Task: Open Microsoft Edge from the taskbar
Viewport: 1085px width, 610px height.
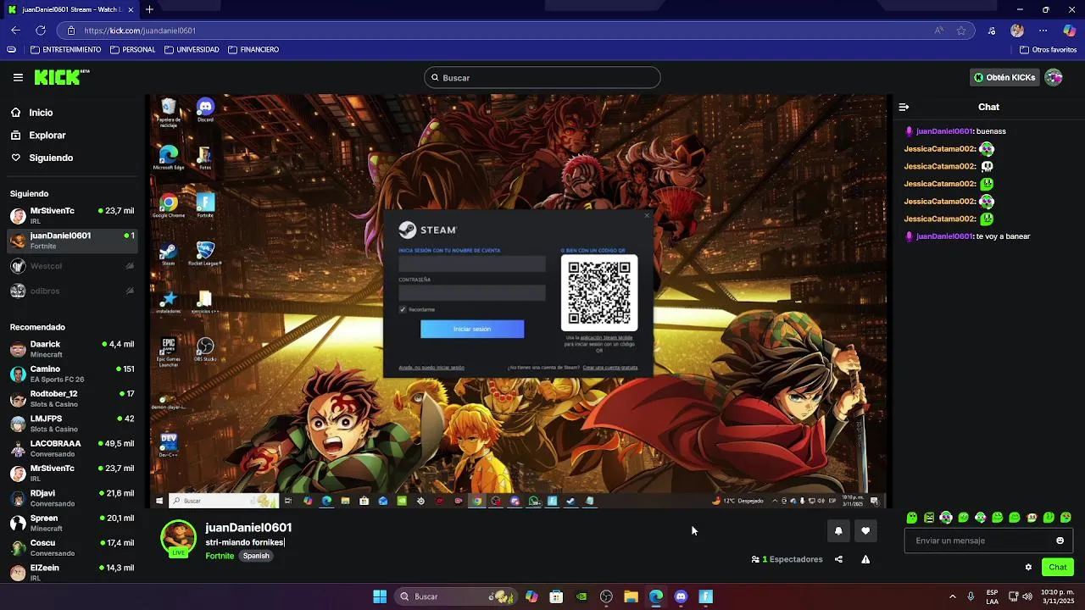Action: (x=656, y=596)
